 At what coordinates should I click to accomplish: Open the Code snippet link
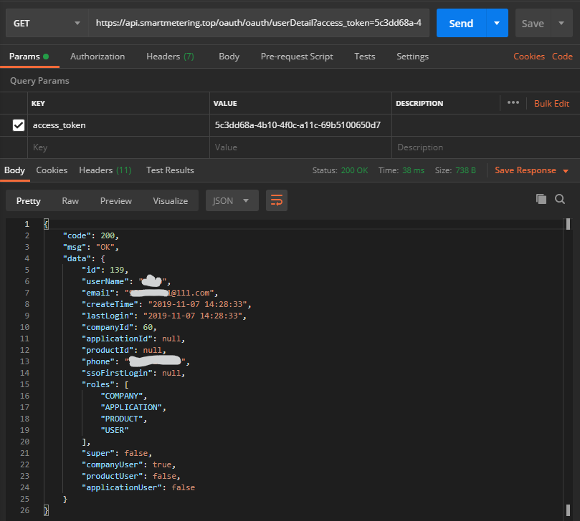562,57
